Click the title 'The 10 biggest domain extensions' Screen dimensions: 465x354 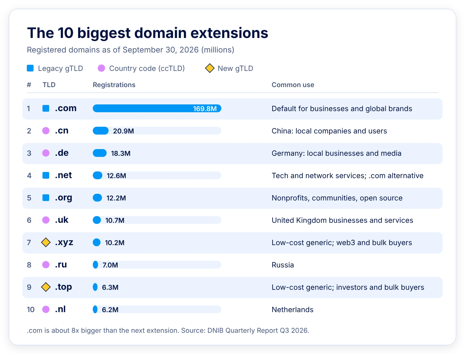coord(148,33)
